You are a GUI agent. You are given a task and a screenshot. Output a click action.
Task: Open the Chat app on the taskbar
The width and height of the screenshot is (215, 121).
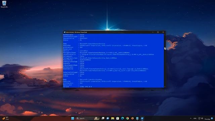[108, 118]
